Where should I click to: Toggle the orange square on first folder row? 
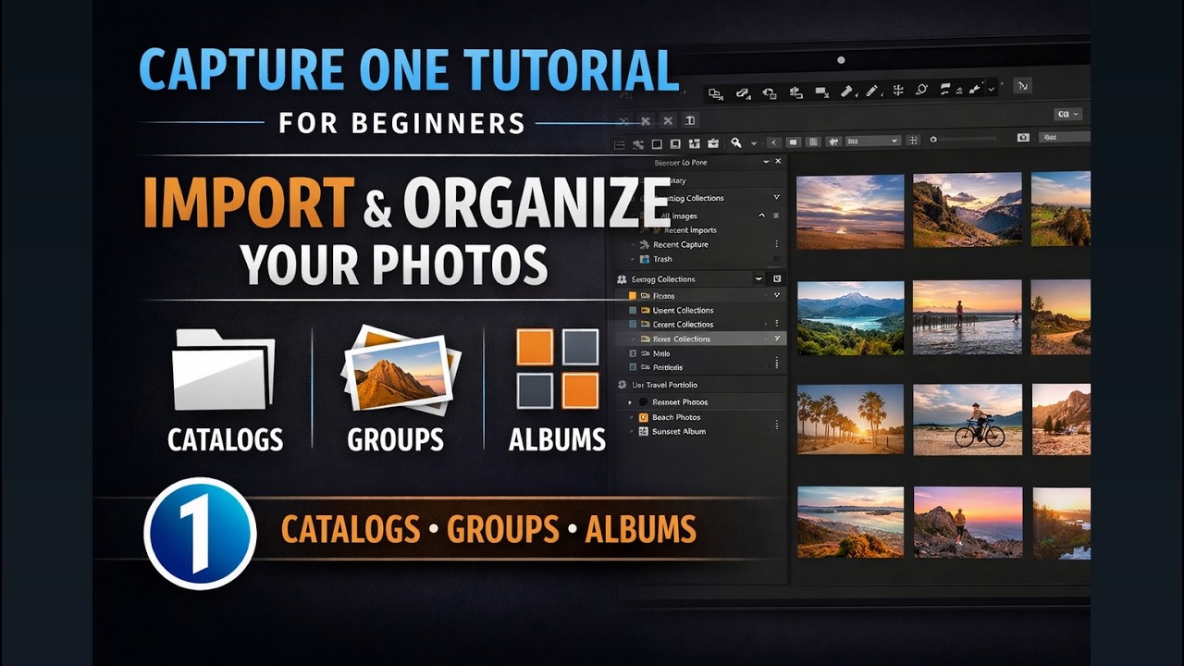(633, 296)
